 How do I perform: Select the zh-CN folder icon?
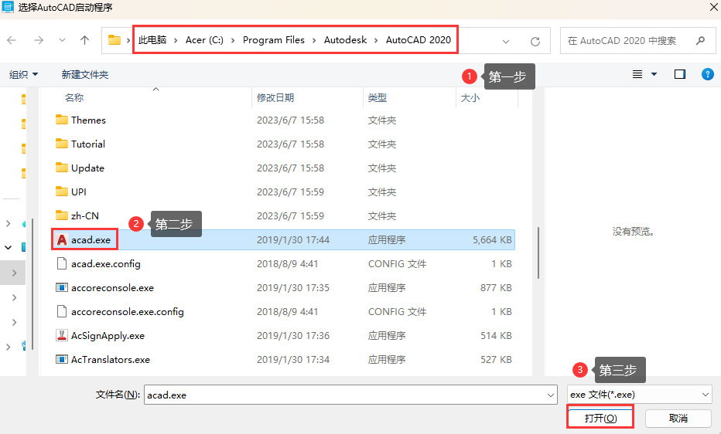pos(62,215)
